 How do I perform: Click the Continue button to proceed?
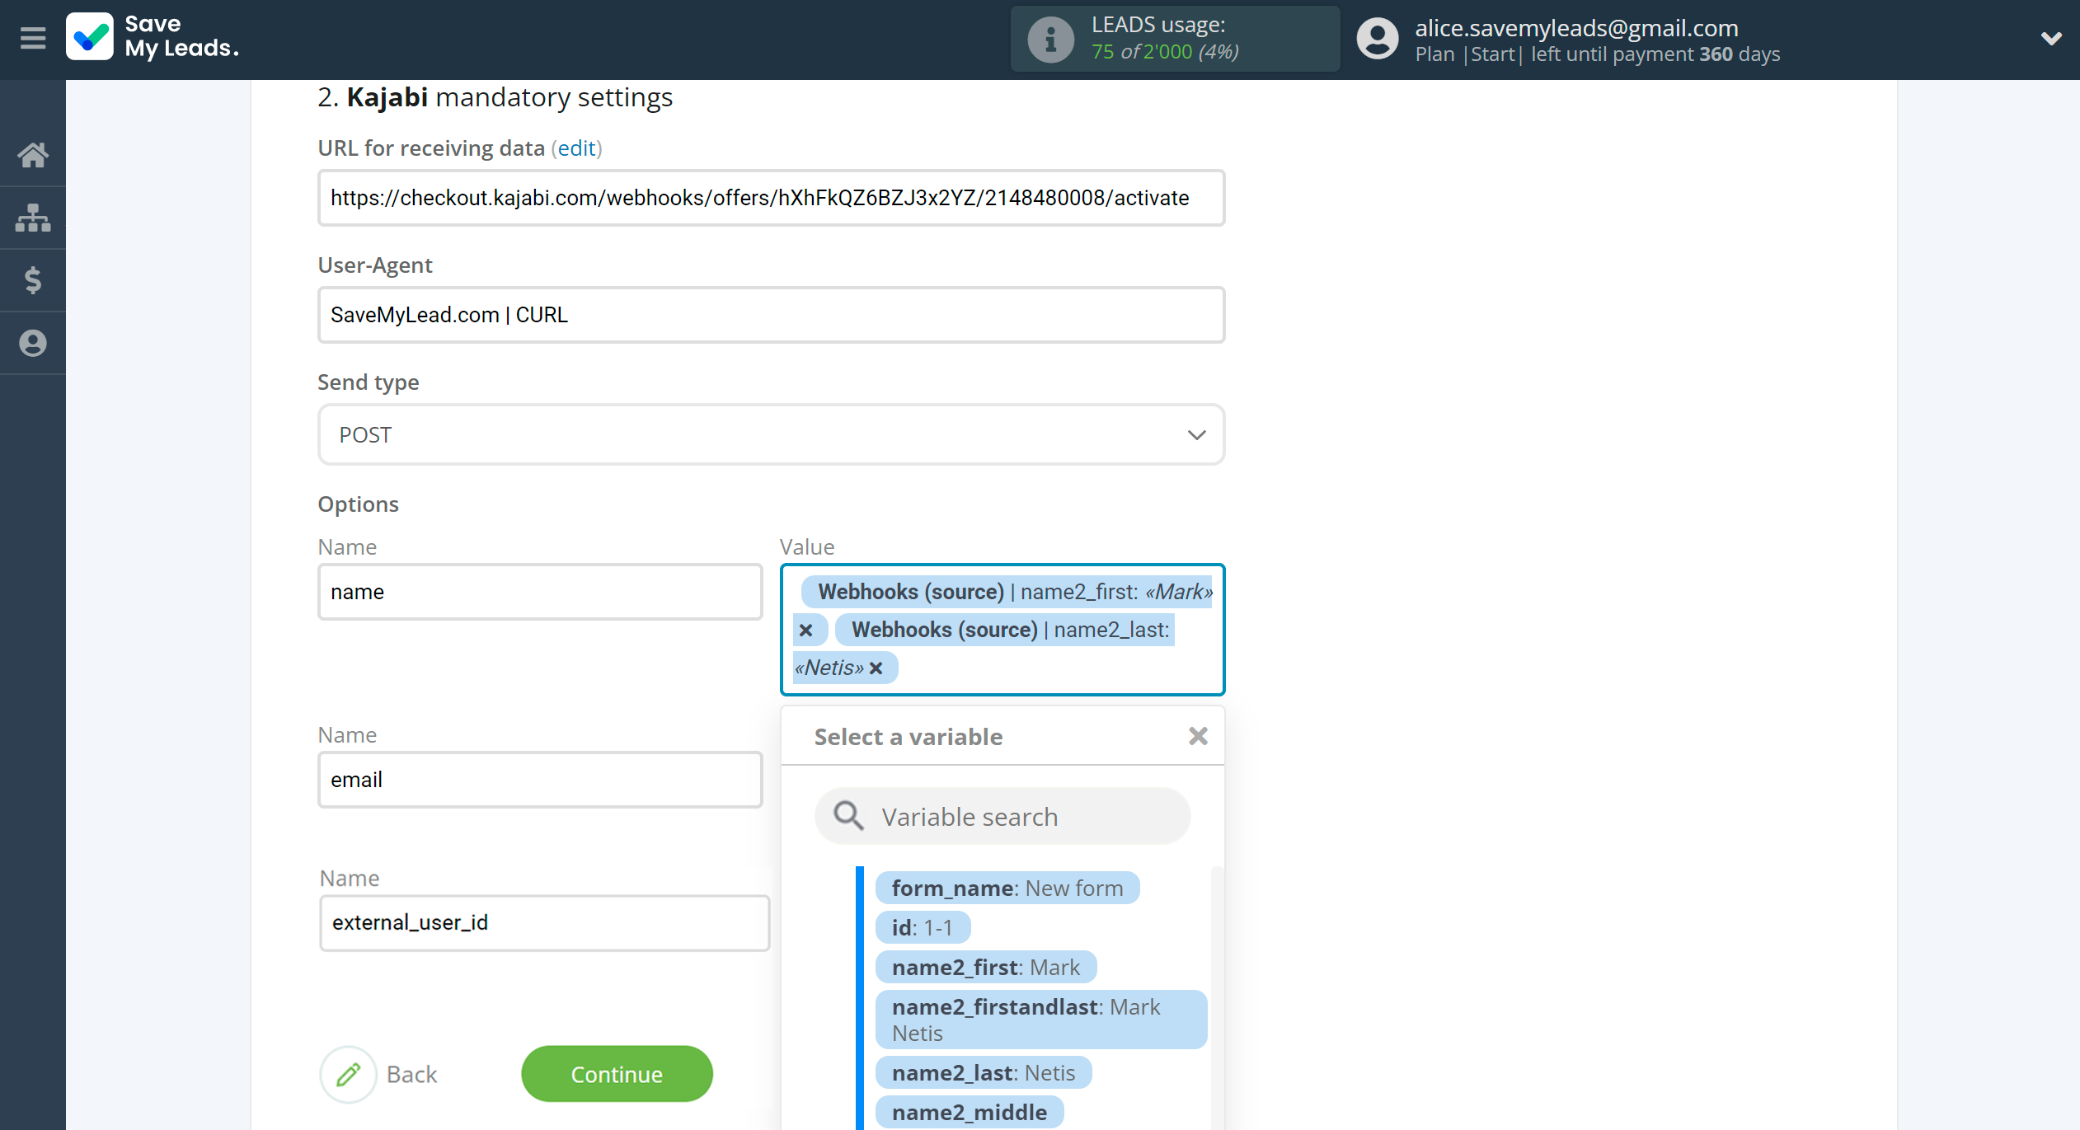point(617,1073)
